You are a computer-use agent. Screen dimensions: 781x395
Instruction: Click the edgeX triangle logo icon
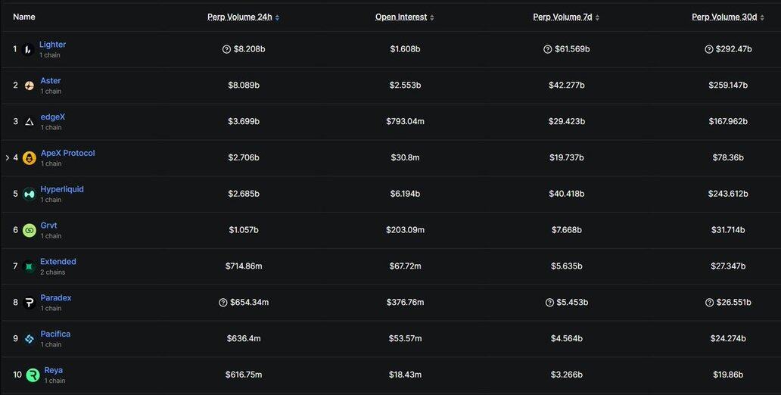29,122
